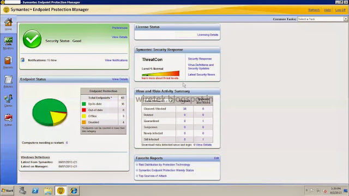Viewport: 349px width, 196px height.
Task: Open the Clients section icon
Action: [8, 99]
